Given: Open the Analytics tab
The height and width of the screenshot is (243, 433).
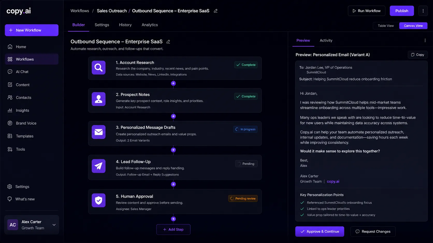Looking at the screenshot, I should point(150,25).
